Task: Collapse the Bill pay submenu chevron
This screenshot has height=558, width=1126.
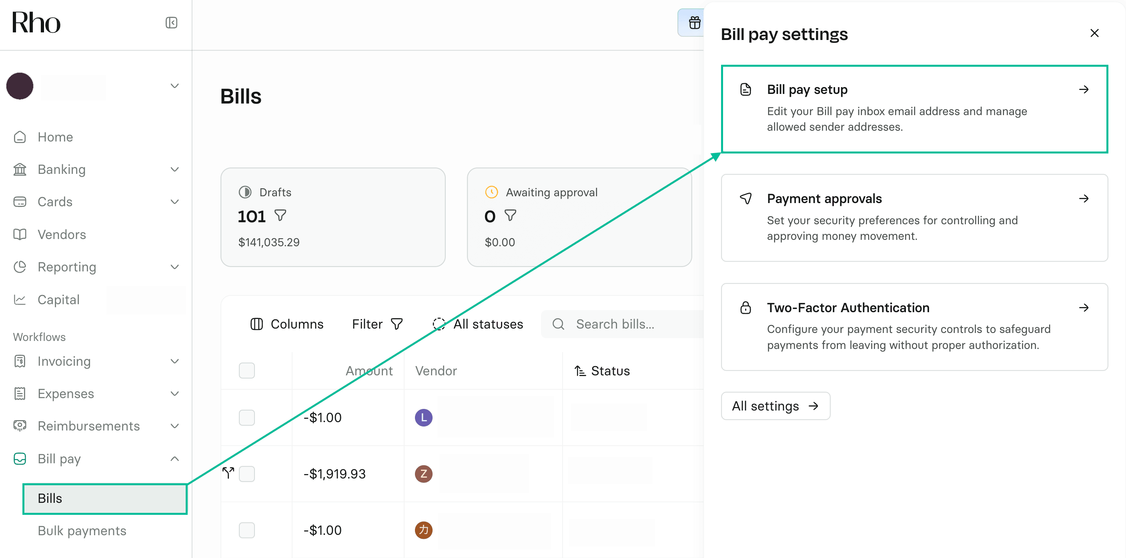Action: [174, 458]
